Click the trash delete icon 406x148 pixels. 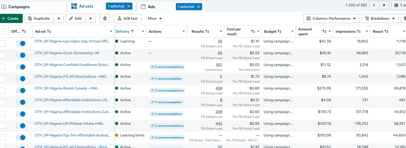point(105,18)
